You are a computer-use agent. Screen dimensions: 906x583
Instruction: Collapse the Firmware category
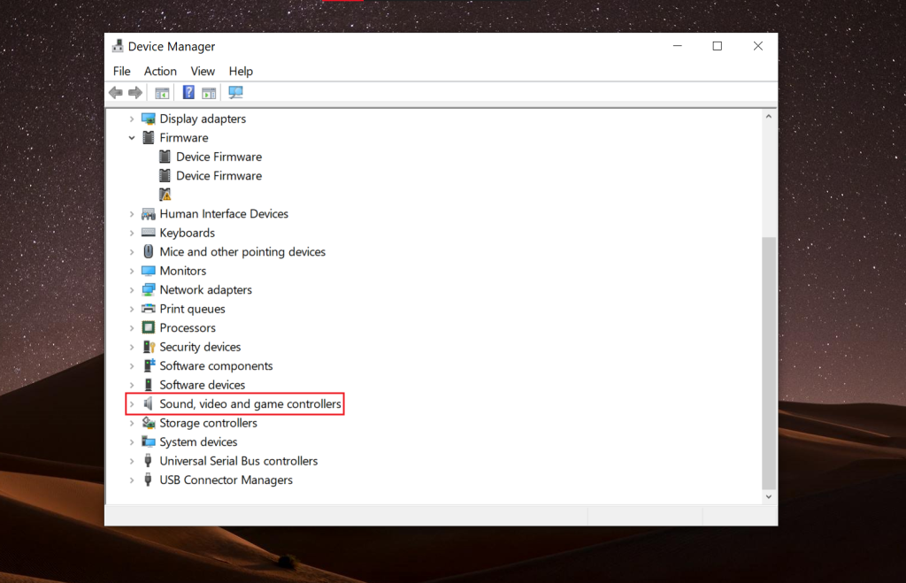pyautogui.click(x=133, y=137)
